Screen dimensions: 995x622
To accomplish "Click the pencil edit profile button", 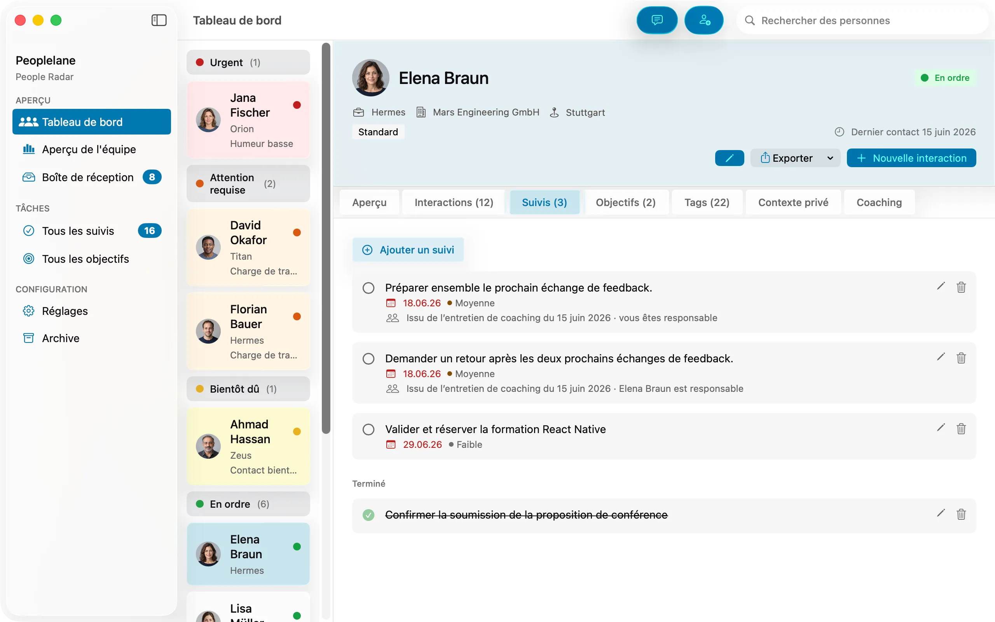I will 730,158.
